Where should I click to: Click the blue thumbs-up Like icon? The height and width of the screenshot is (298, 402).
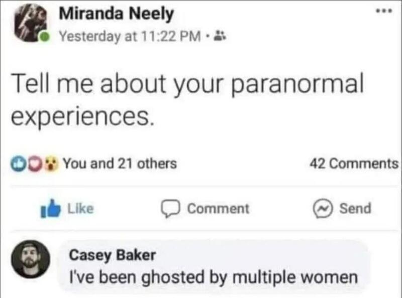click(x=51, y=208)
